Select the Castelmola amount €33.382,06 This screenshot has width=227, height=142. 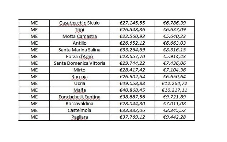point(132,111)
